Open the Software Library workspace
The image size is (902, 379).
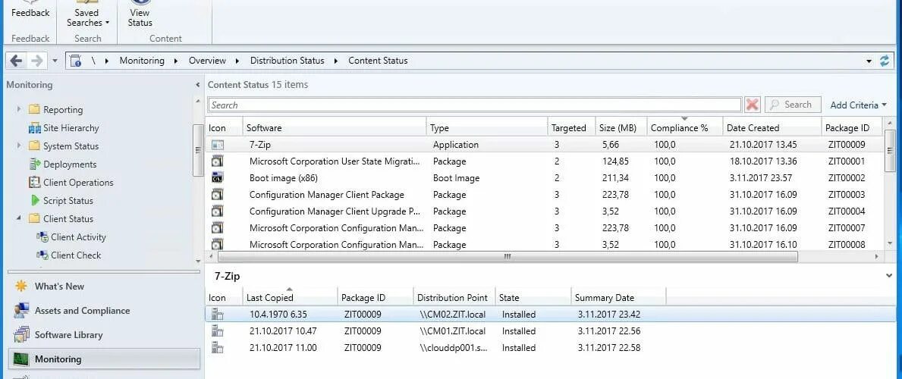[x=68, y=335]
